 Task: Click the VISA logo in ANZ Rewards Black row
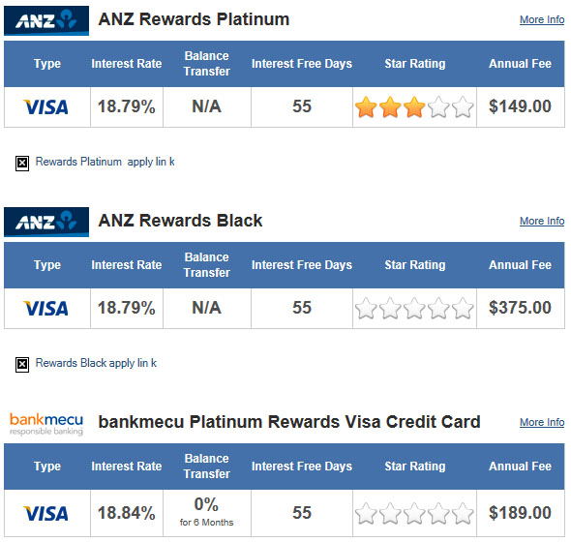pyautogui.click(x=45, y=309)
